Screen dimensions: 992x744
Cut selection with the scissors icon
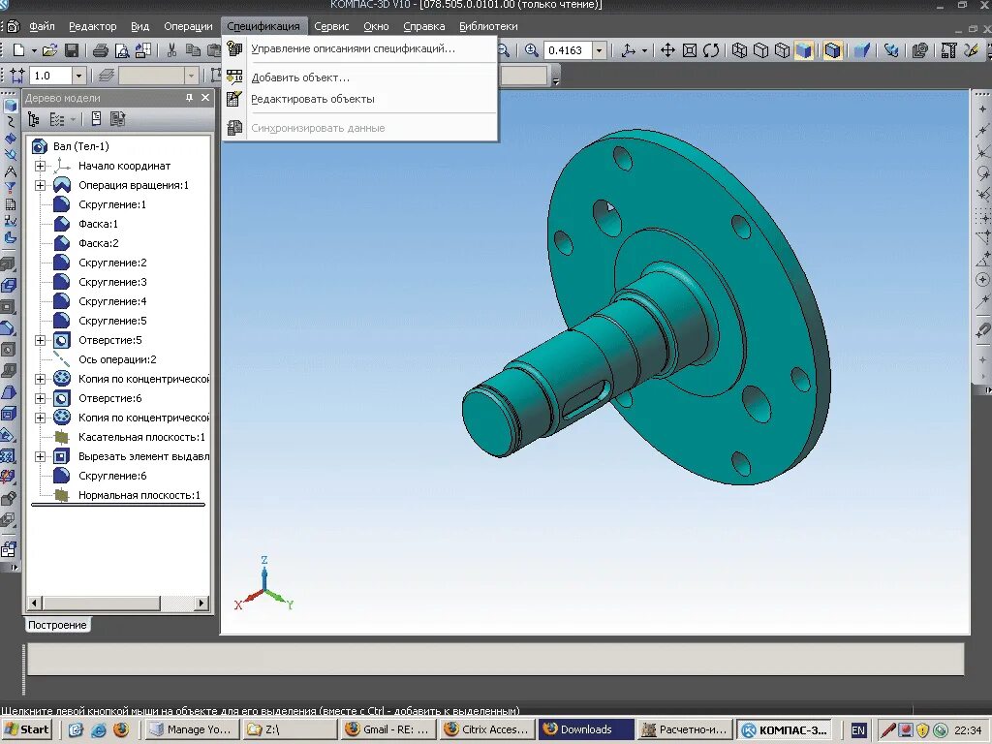170,50
